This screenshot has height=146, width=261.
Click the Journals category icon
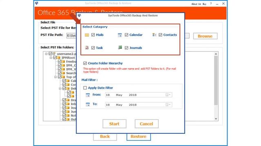(120, 47)
